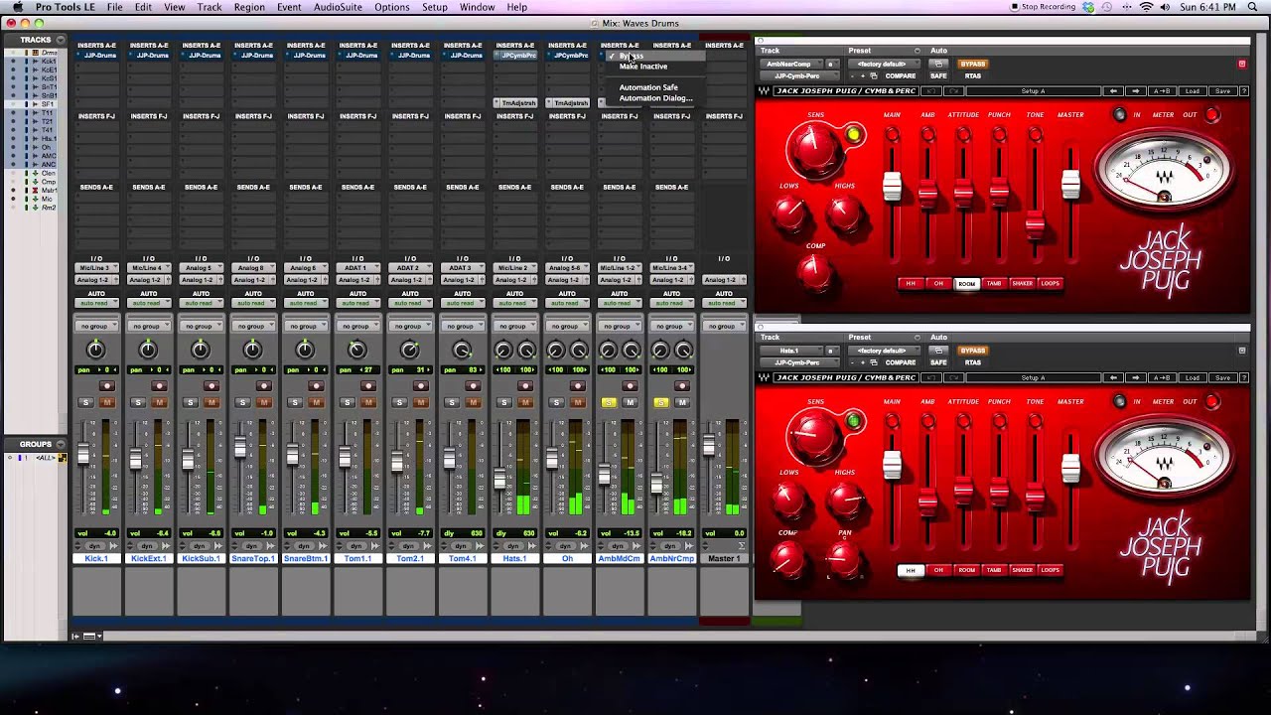Unsolo the AmbMdCm track
The height and width of the screenshot is (715, 1271).
609,402
